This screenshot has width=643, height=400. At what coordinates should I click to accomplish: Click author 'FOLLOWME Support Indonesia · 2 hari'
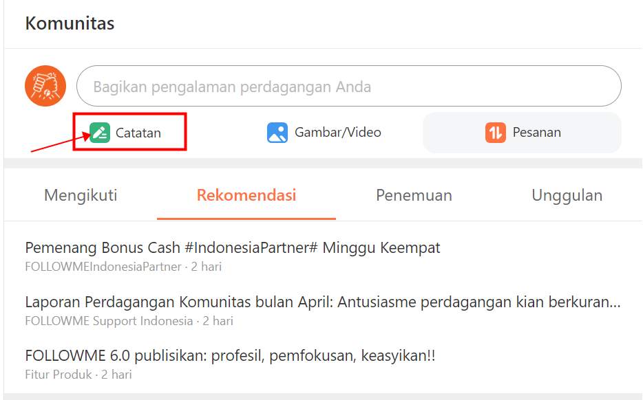129,321
